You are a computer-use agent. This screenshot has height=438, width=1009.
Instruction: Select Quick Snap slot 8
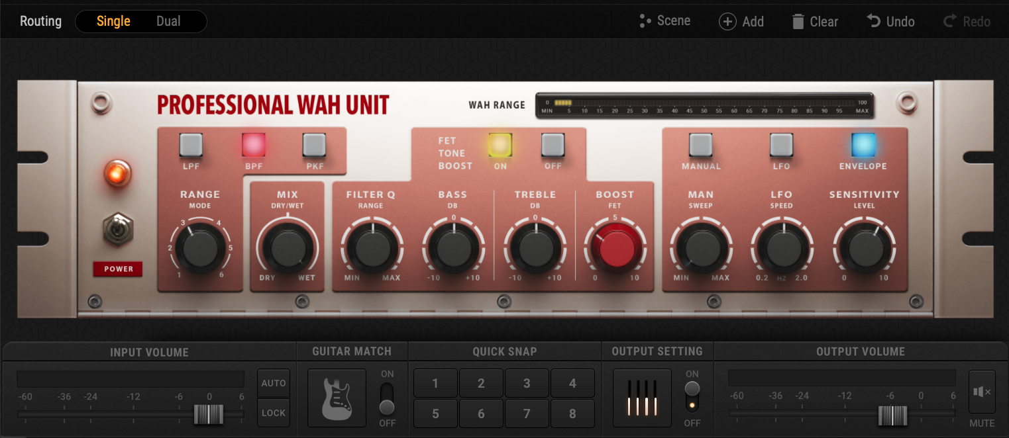tap(572, 414)
